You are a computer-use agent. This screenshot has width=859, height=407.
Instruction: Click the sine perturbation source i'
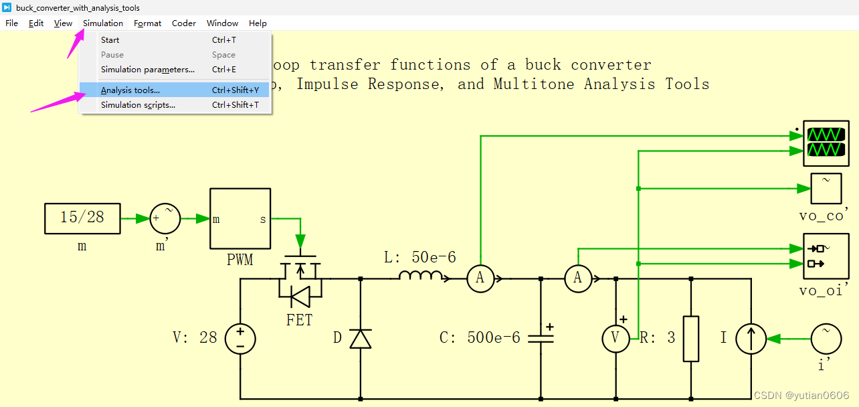826,339
